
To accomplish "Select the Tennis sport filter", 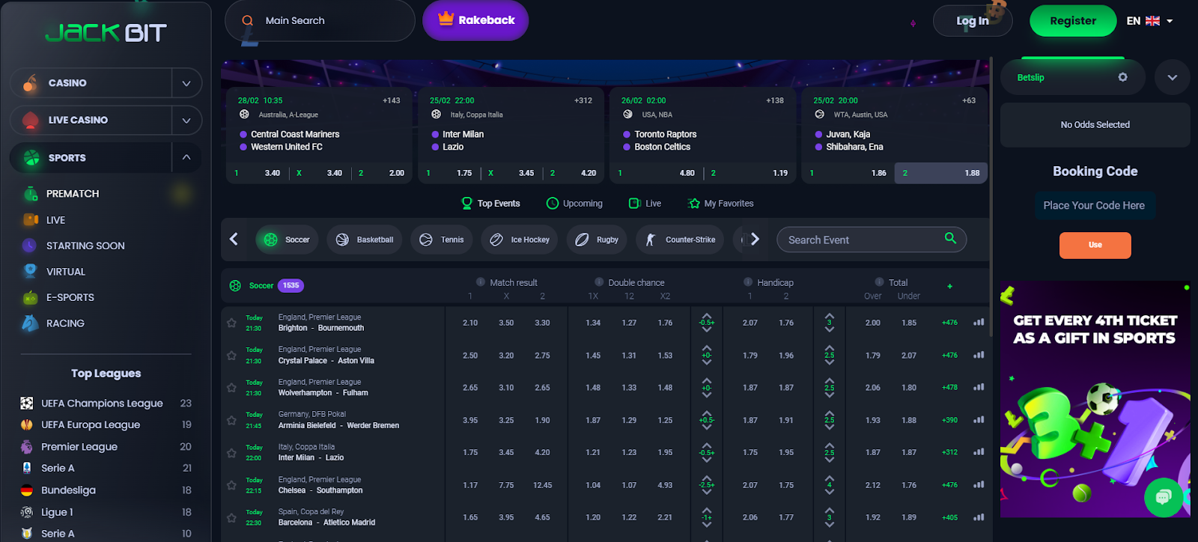I will point(442,240).
